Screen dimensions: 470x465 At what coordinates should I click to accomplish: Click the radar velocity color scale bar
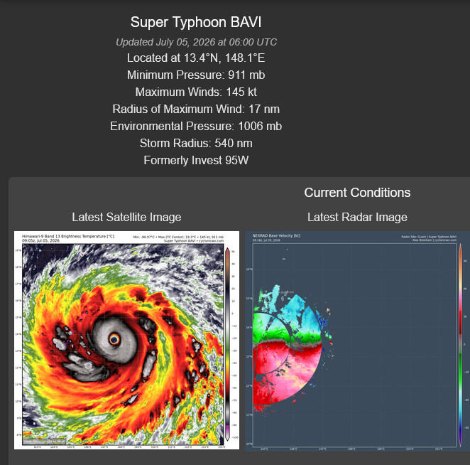click(460, 346)
